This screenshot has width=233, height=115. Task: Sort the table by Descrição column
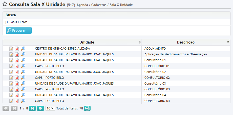click(186, 42)
